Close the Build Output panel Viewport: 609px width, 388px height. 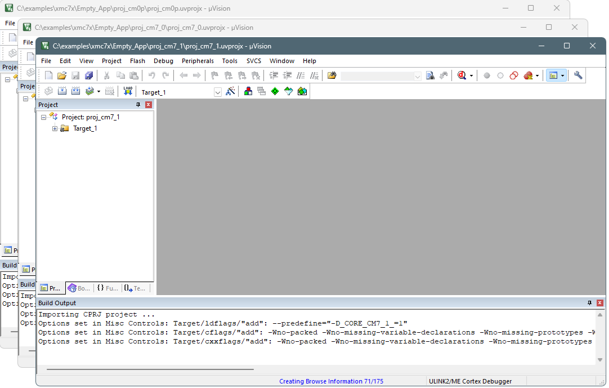tap(600, 303)
